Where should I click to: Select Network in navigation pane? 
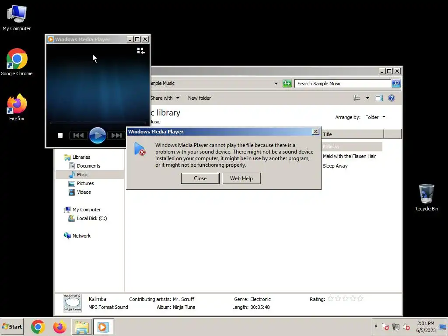click(x=81, y=236)
